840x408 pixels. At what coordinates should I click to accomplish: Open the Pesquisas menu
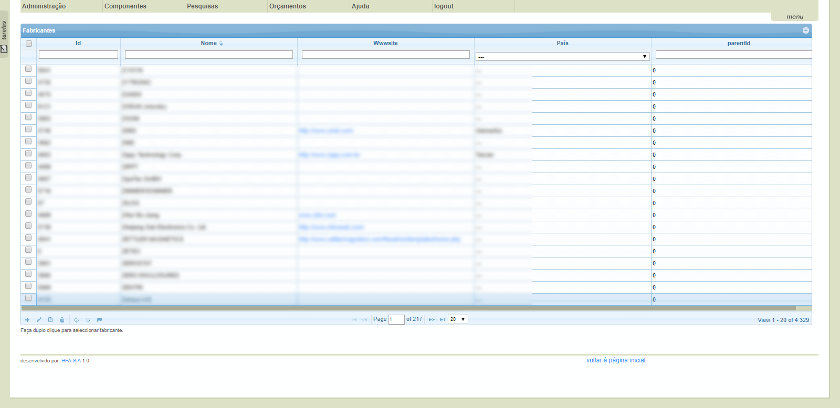click(x=203, y=6)
